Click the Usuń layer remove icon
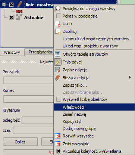Image resolution: width=135 pixels, height=155 pixels. point(57,24)
